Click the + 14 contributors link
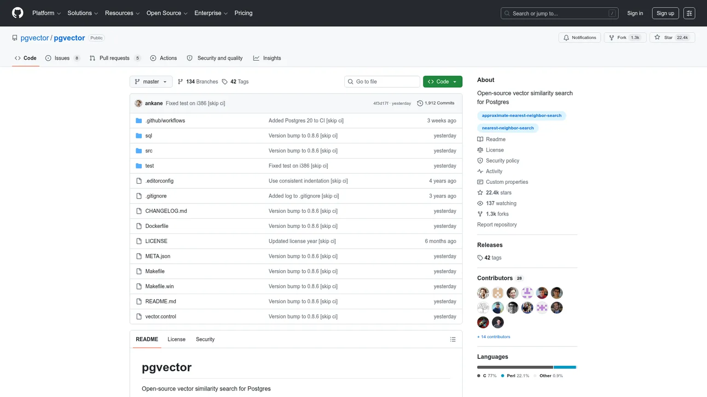Screen dimensions: 707x397 pyautogui.click(x=494, y=337)
